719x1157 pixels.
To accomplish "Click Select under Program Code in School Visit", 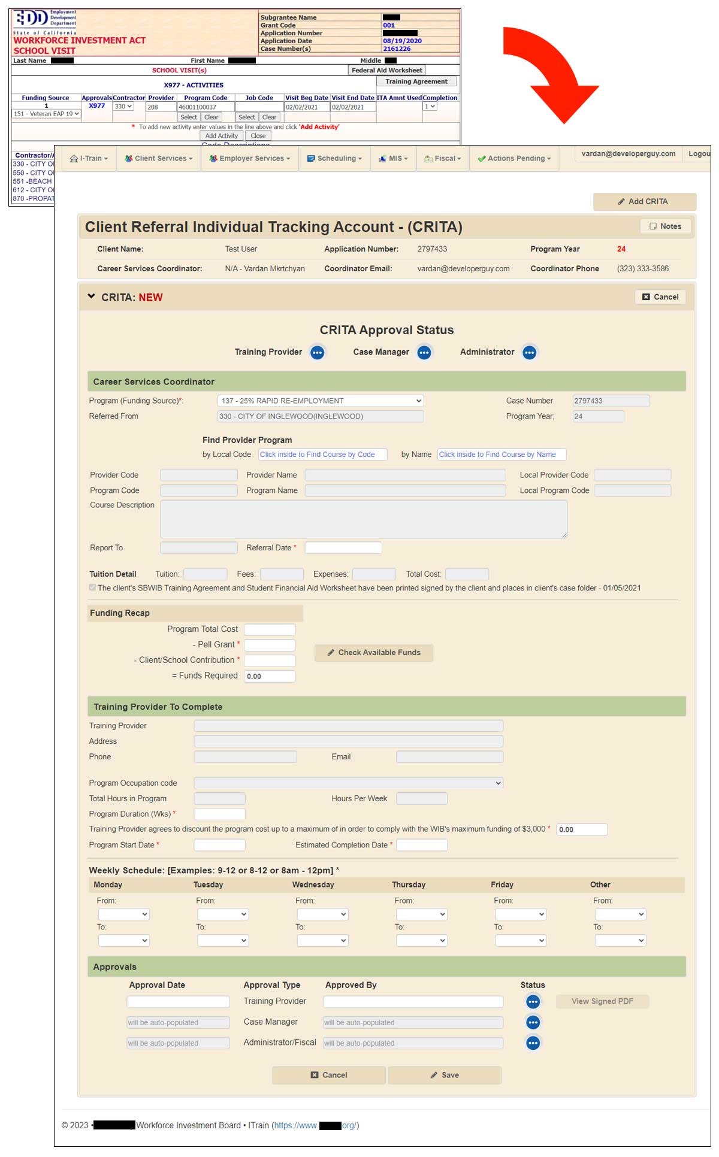I will [x=189, y=117].
